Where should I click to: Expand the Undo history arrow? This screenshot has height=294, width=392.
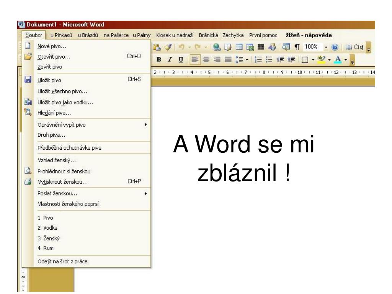point(189,47)
